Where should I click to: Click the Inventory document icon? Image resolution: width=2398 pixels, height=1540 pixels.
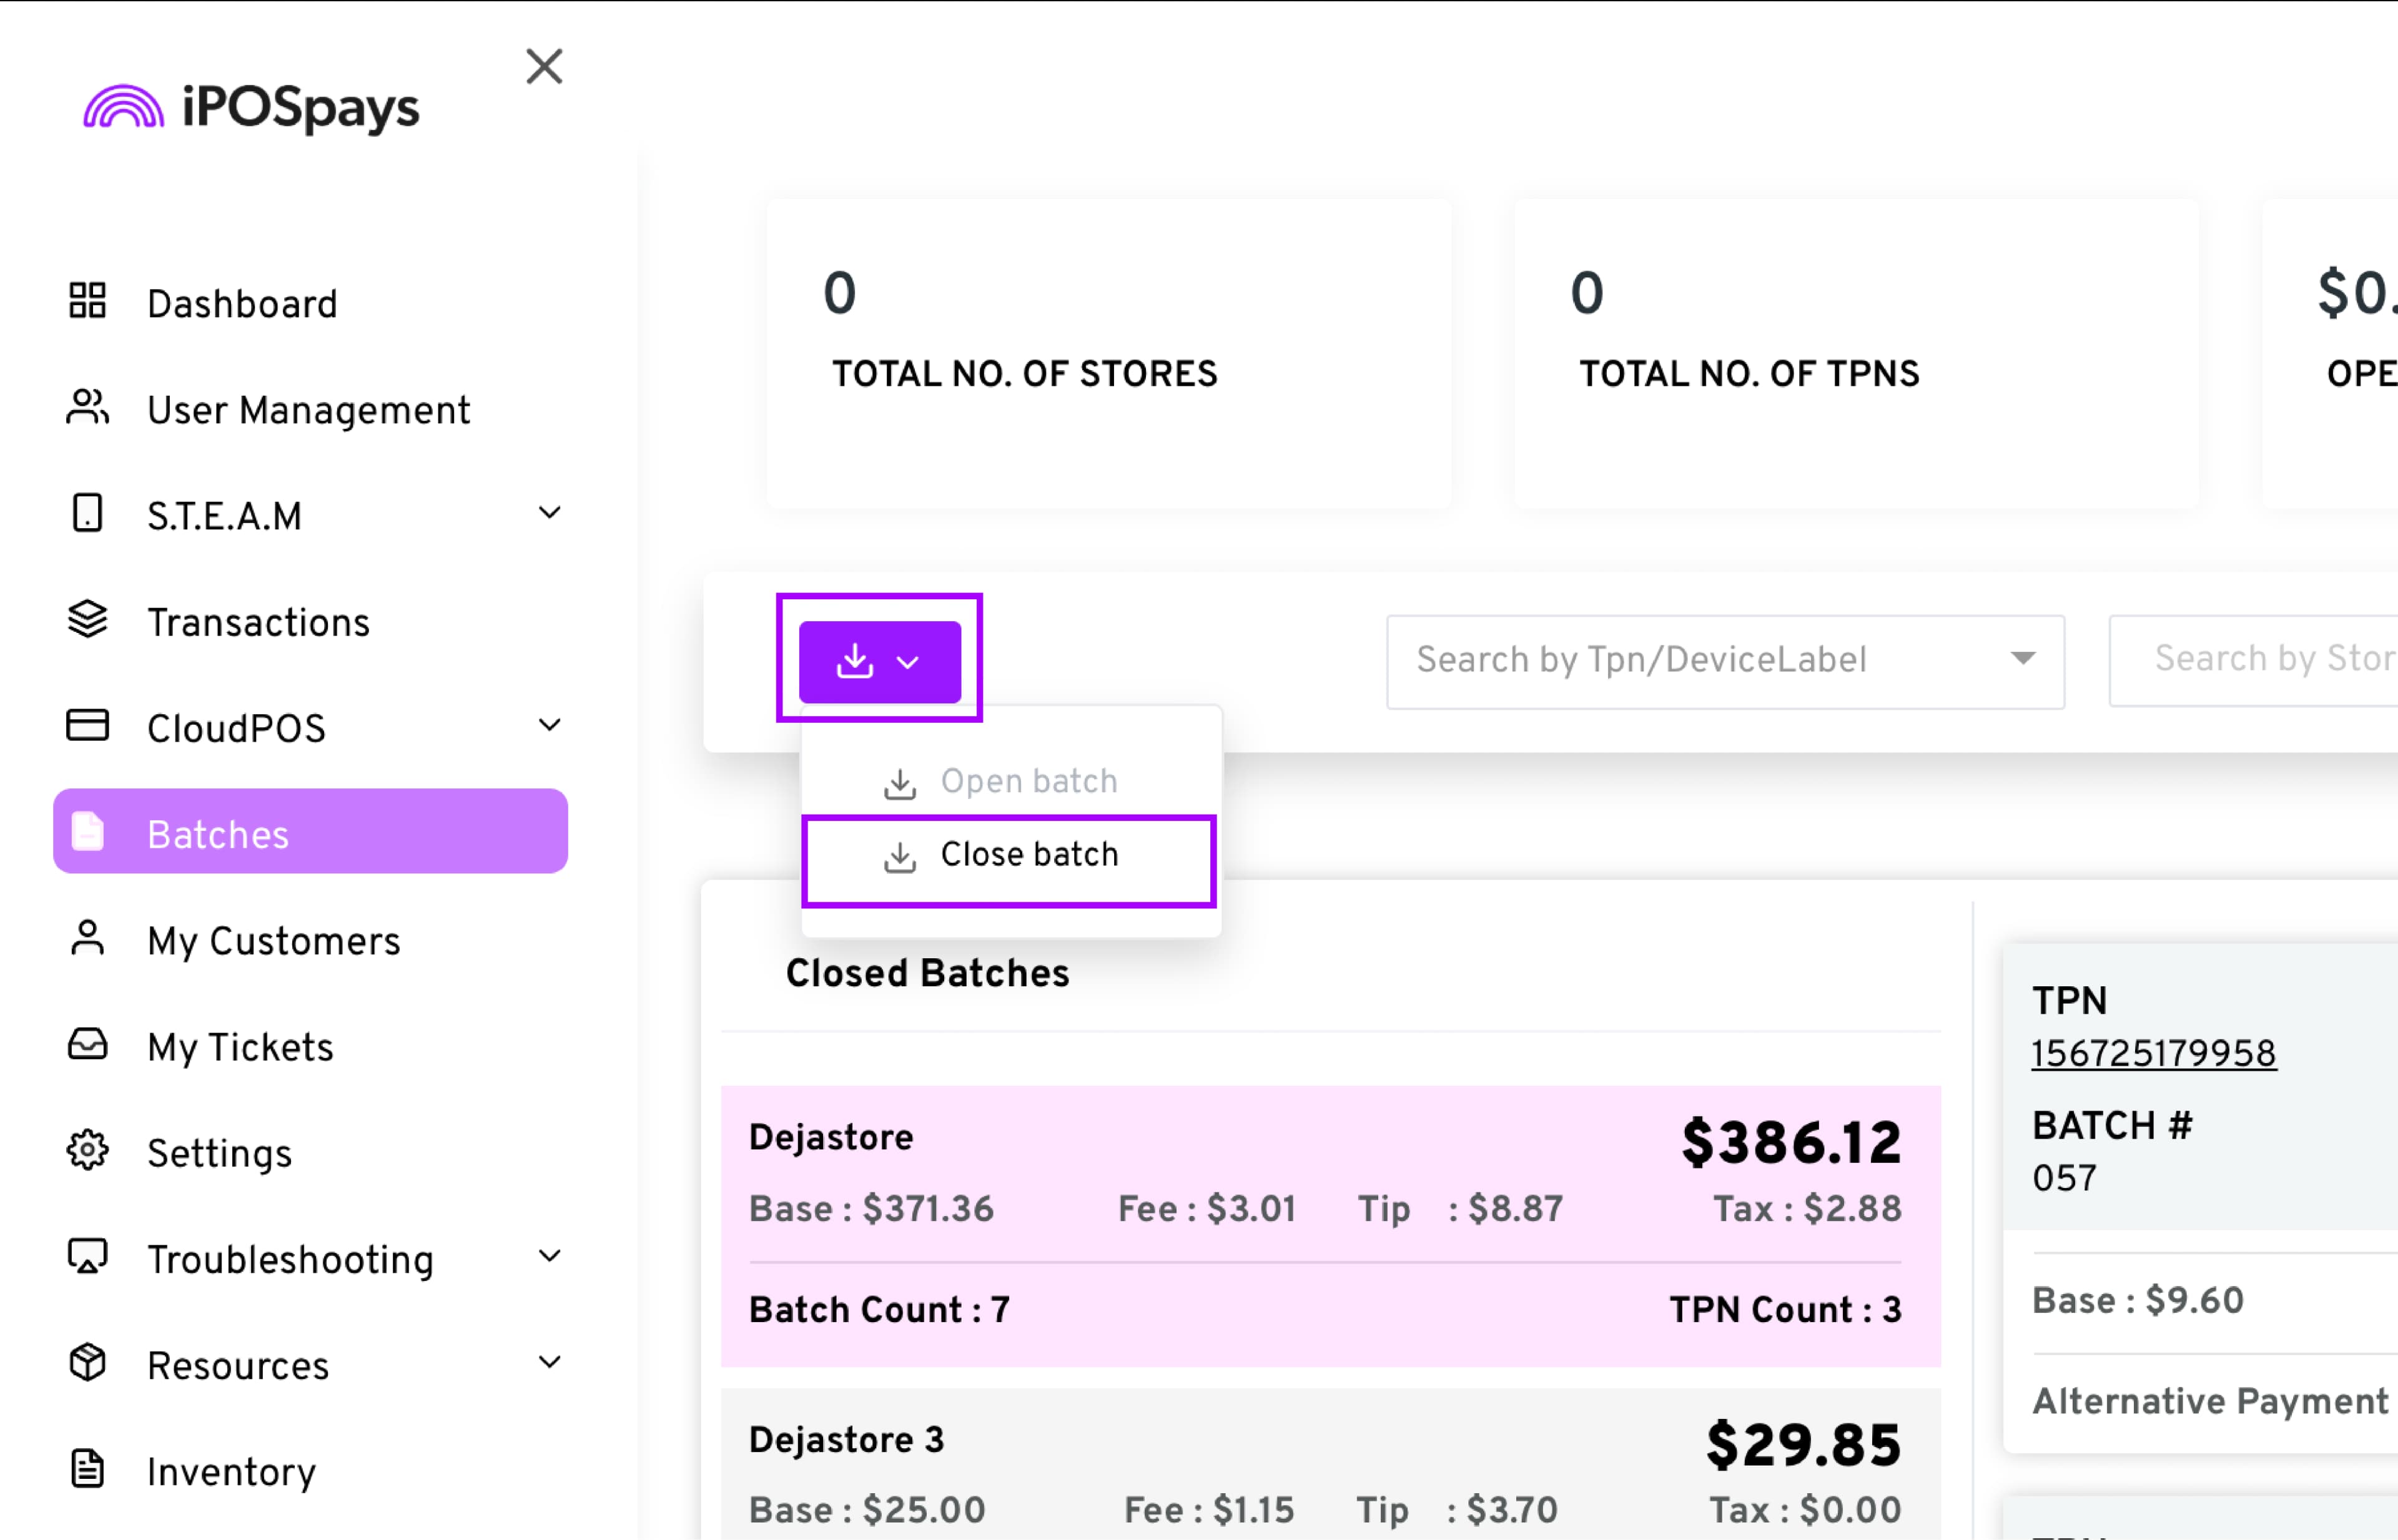(x=87, y=1469)
